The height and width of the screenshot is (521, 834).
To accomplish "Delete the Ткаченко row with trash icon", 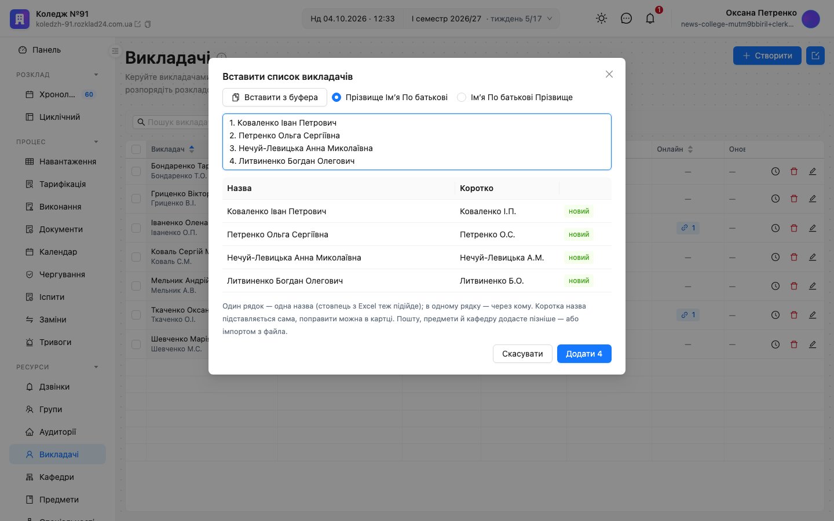I will 794,315.
